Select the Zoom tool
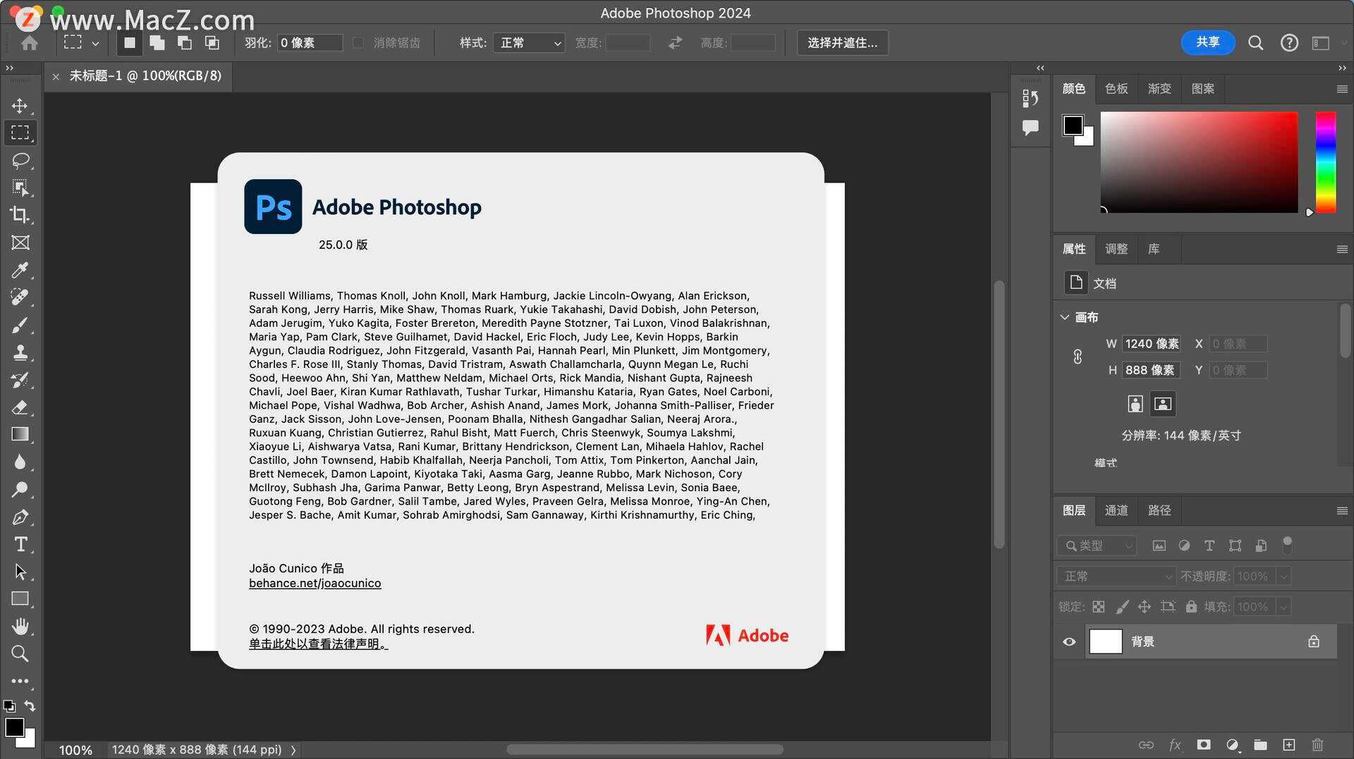This screenshot has width=1354, height=759. pyautogui.click(x=20, y=653)
